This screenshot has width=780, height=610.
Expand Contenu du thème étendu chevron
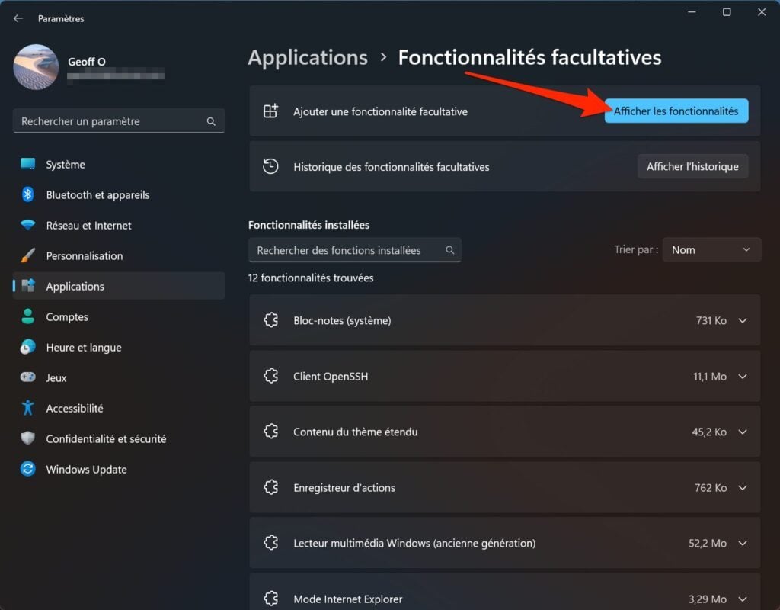743,432
